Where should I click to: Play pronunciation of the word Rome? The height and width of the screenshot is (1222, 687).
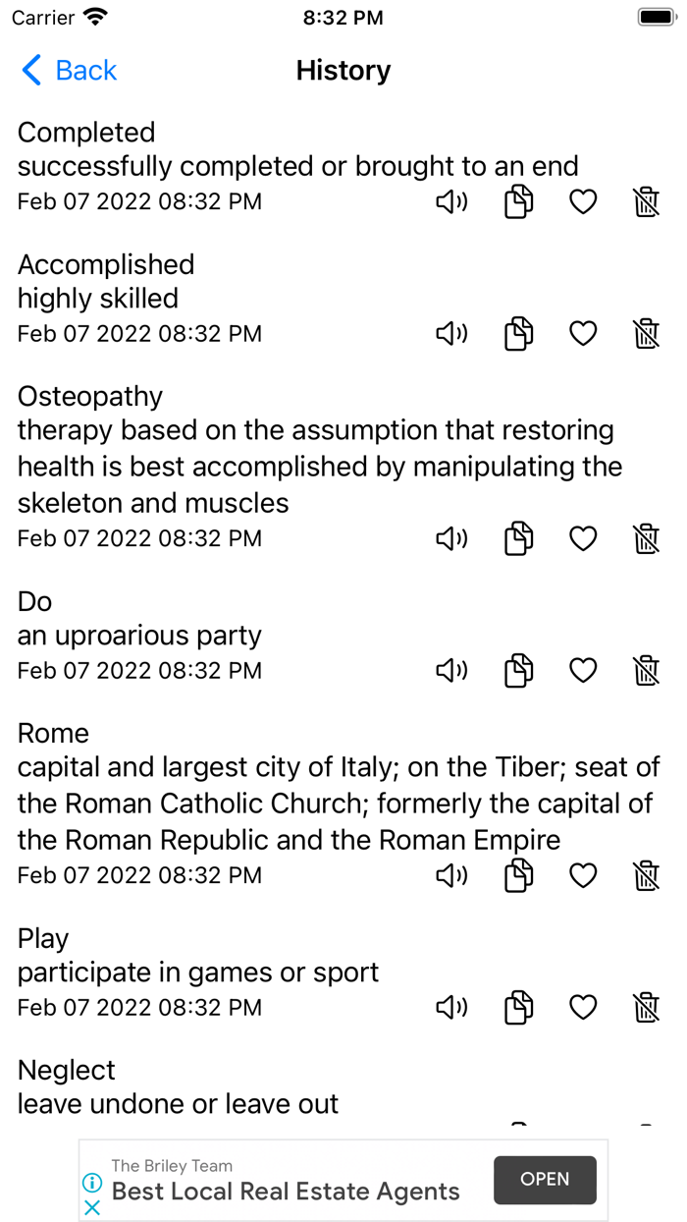450,875
